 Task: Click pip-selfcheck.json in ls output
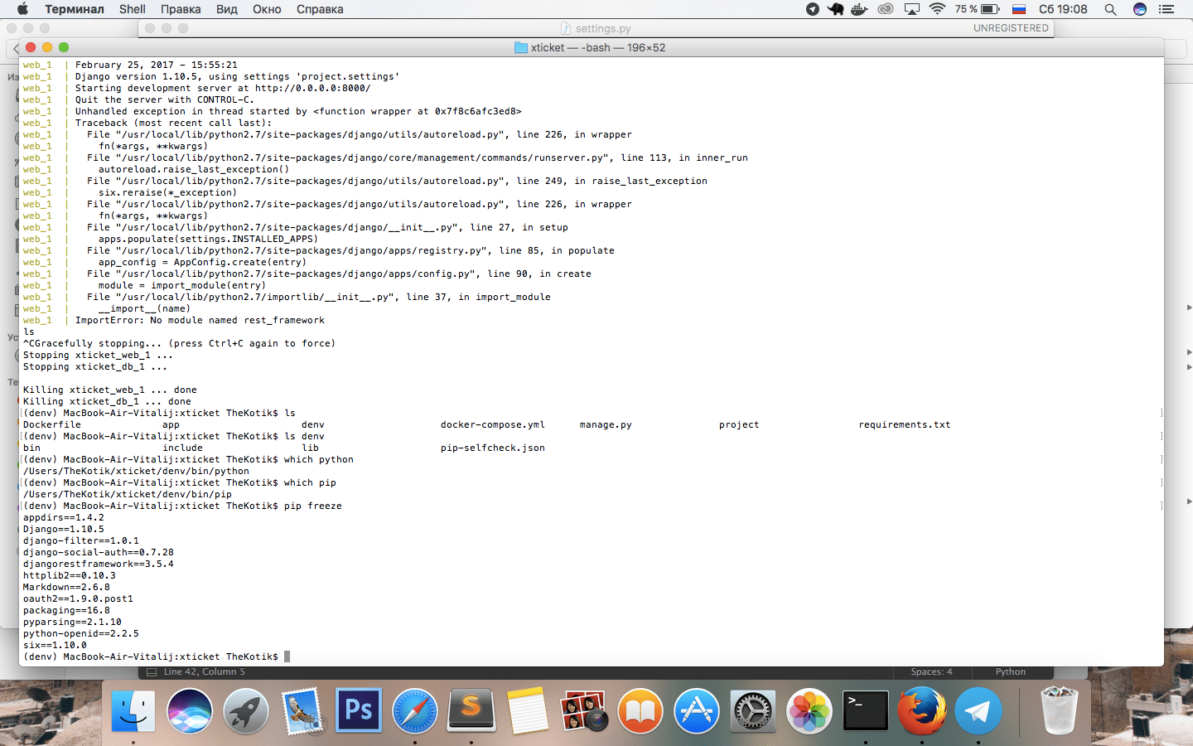(x=493, y=448)
